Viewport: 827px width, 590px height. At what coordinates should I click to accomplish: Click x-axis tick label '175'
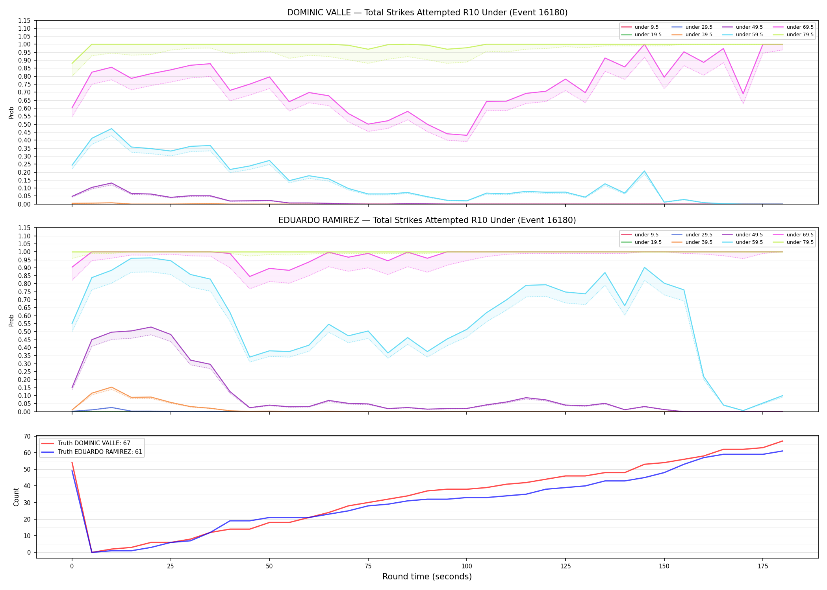(x=763, y=566)
